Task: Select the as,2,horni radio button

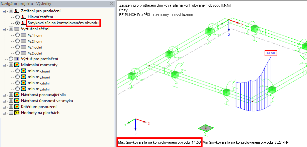Action: [x=18, y=41]
